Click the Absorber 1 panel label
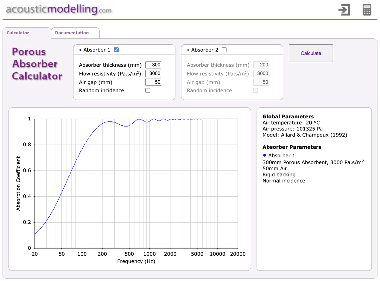The width and height of the screenshot is (380, 281). click(97, 50)
